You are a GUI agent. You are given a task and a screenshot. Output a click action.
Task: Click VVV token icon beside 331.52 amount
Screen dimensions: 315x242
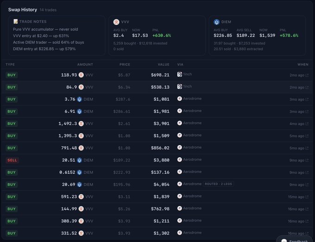pos(81,233)
